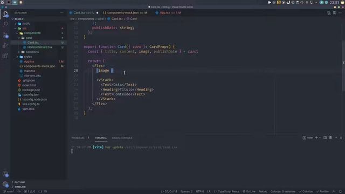Click errors and warnings count in status bar
The height and width of the screenshot is (194, 345).
[x=30, y=192]
